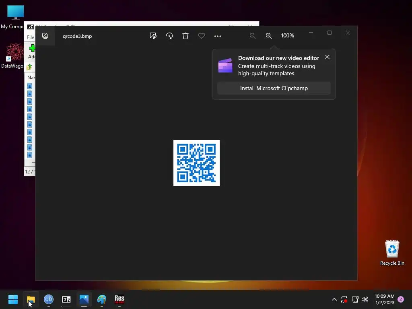This screenshot has width=412, height=309.
Task: Delete the image with the trash icon
Action: coord(185,36)
